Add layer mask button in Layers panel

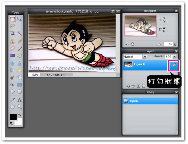coord(138,86)
